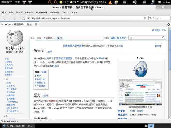171x128 pixels.
Task: Go to contents entry 1 歷史
Action: [x=38, y=76]
